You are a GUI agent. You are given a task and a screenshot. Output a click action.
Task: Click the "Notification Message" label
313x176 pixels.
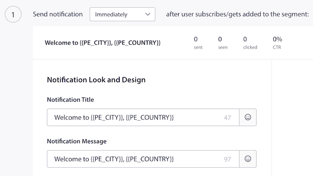pos(77,141)
